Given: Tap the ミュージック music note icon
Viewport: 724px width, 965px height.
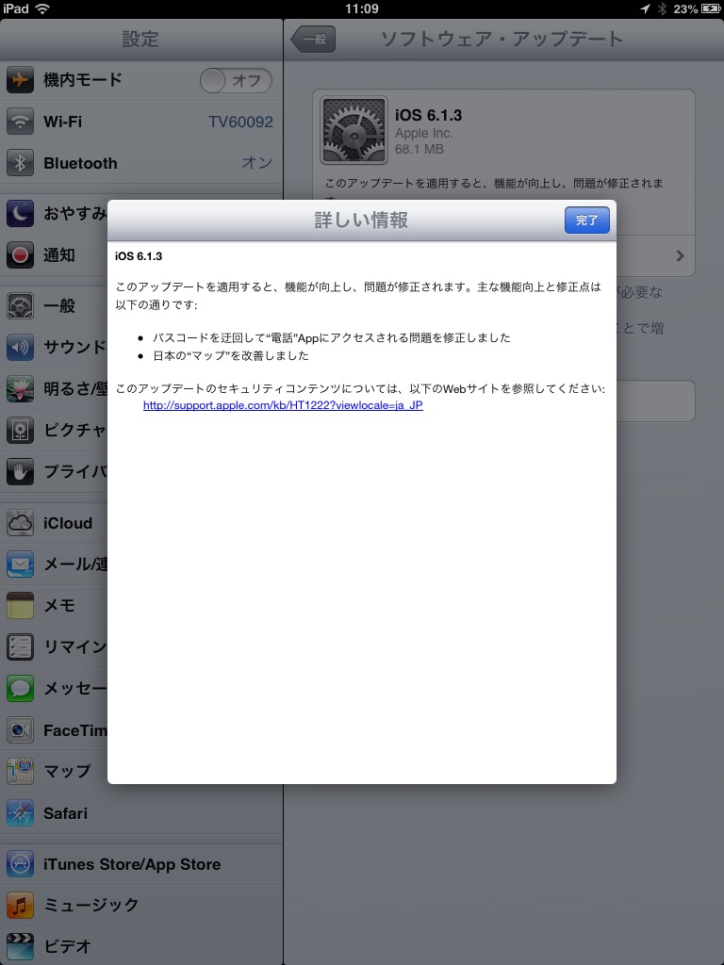Looking at the screenshot, I should (x=21, y=906).
